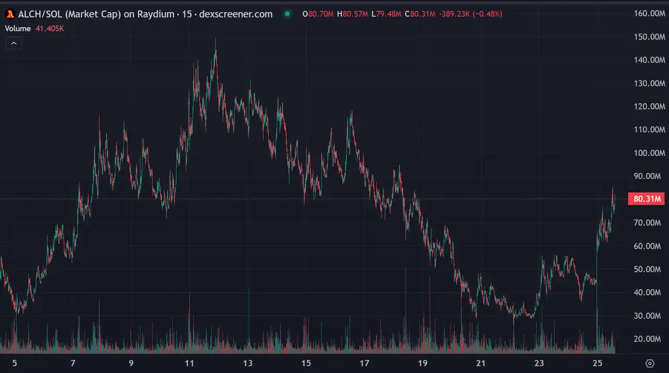Click the green market status dot

pyautogui.click(x=286, y=14)
